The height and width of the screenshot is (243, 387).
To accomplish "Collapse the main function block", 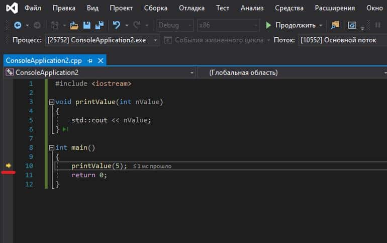I will 52,148.
